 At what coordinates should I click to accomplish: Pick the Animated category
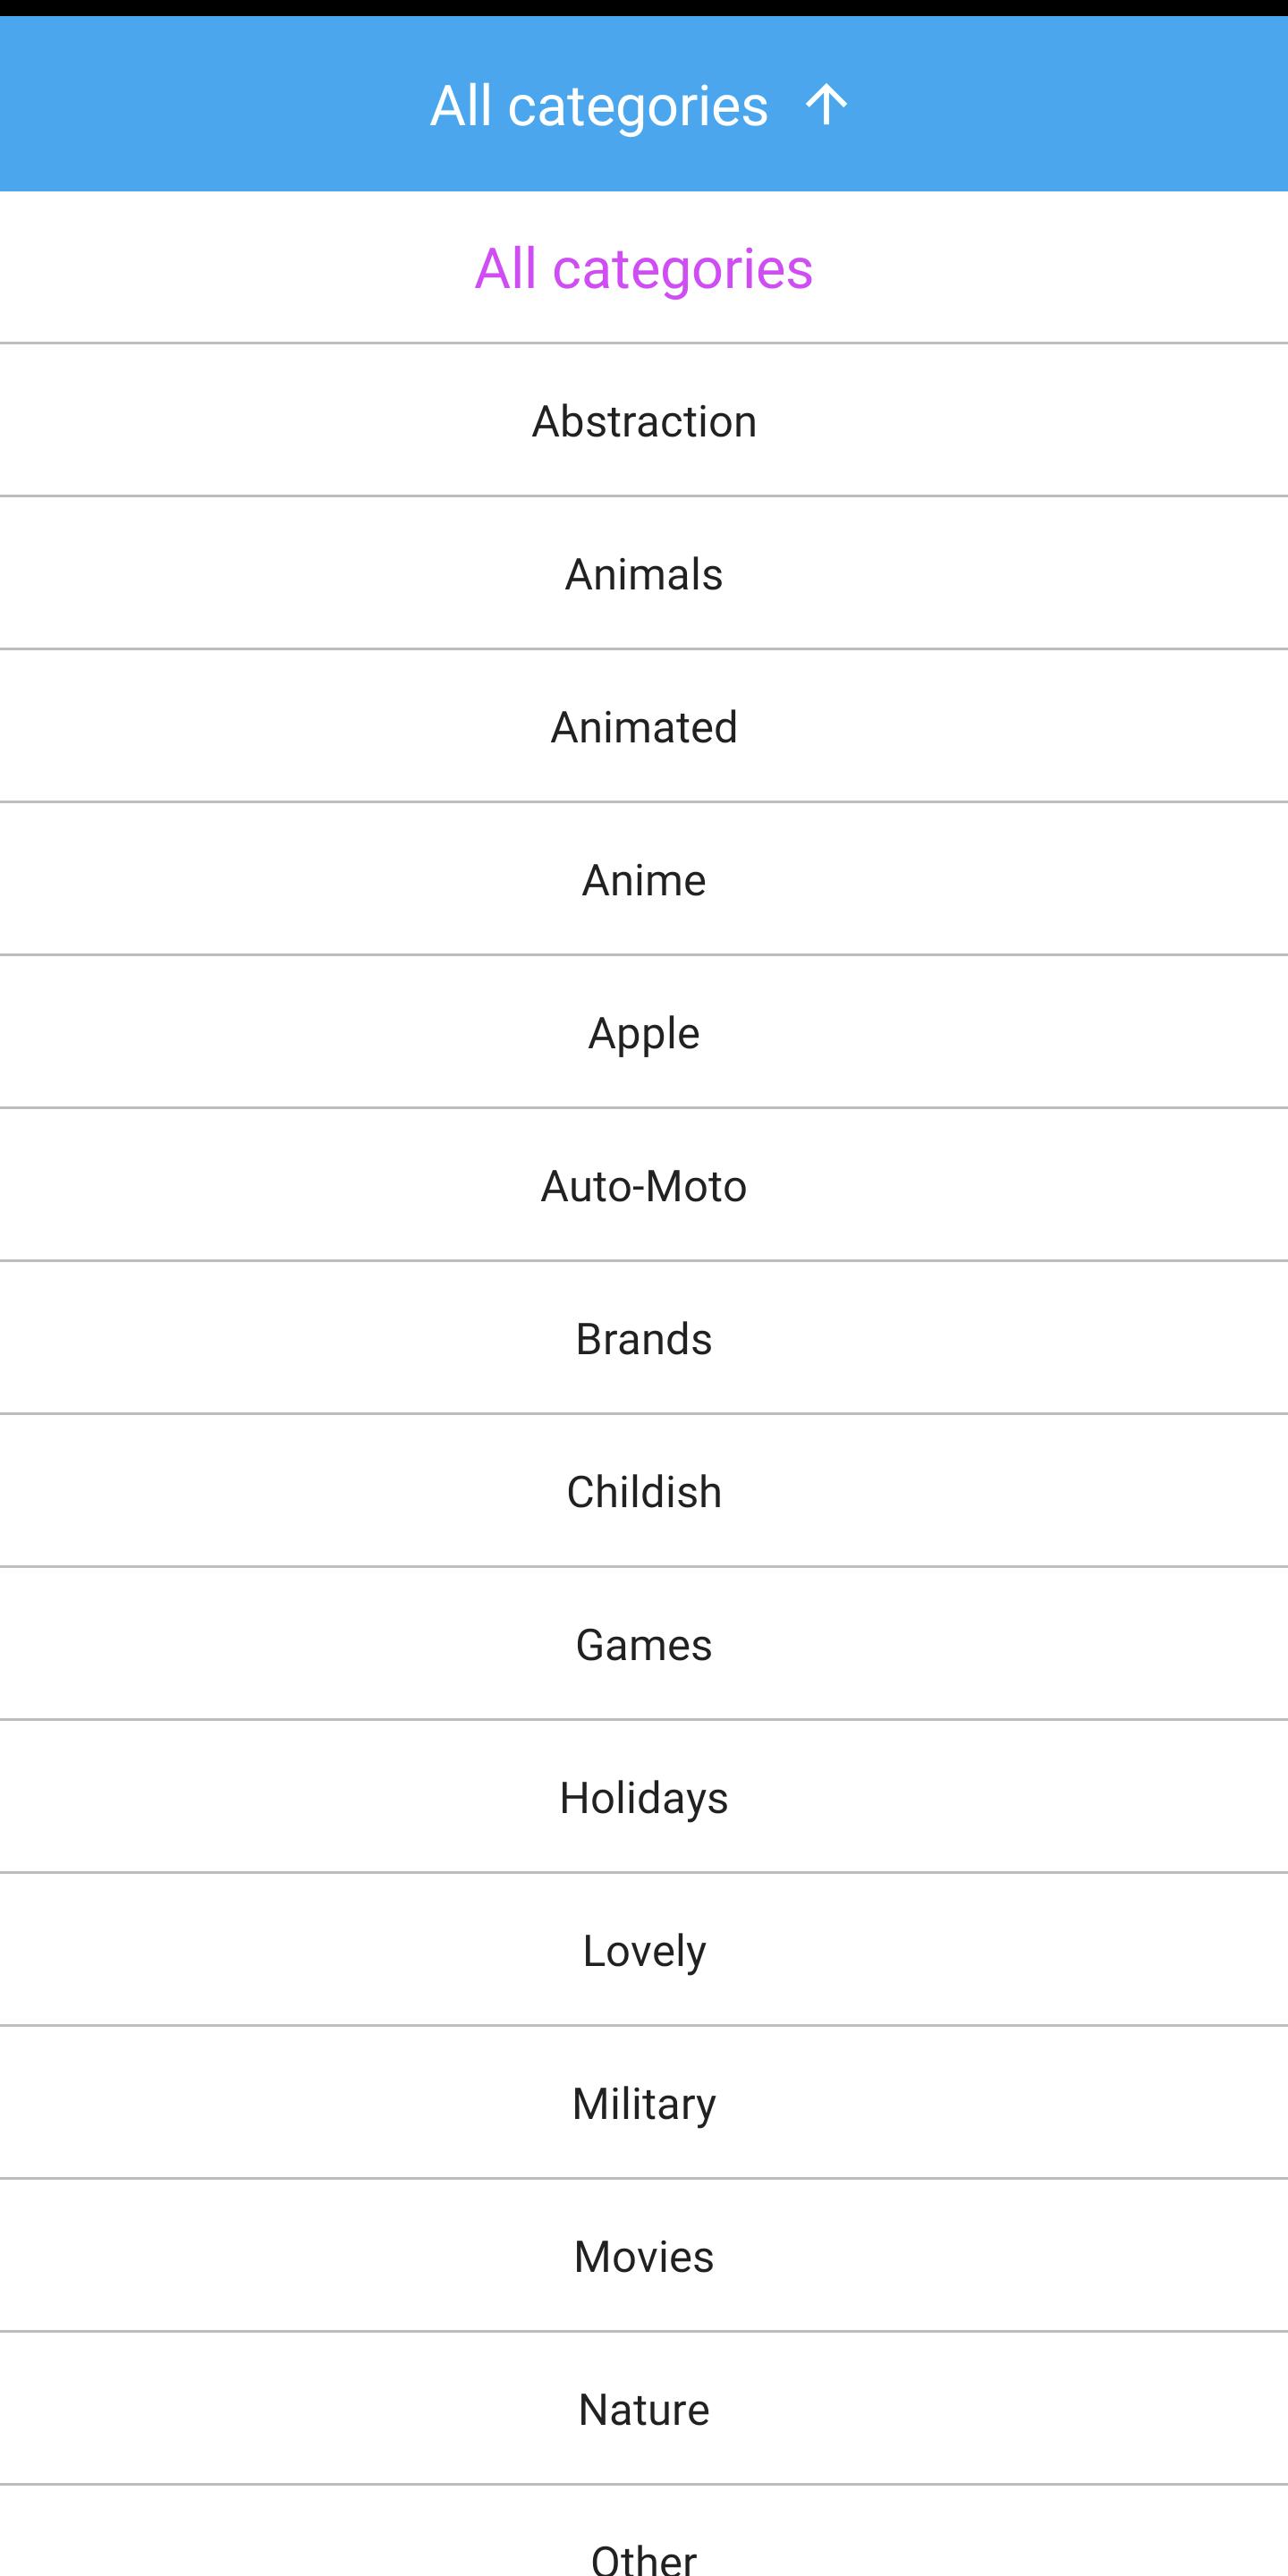(643, 727)
